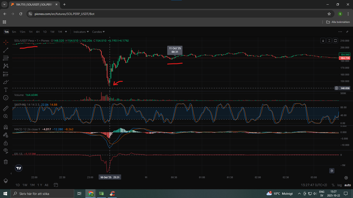Screen dimensions: 353x198
Task: Open the browser apps grid icon
Action: pyautogui.click(x=4, y=22)
